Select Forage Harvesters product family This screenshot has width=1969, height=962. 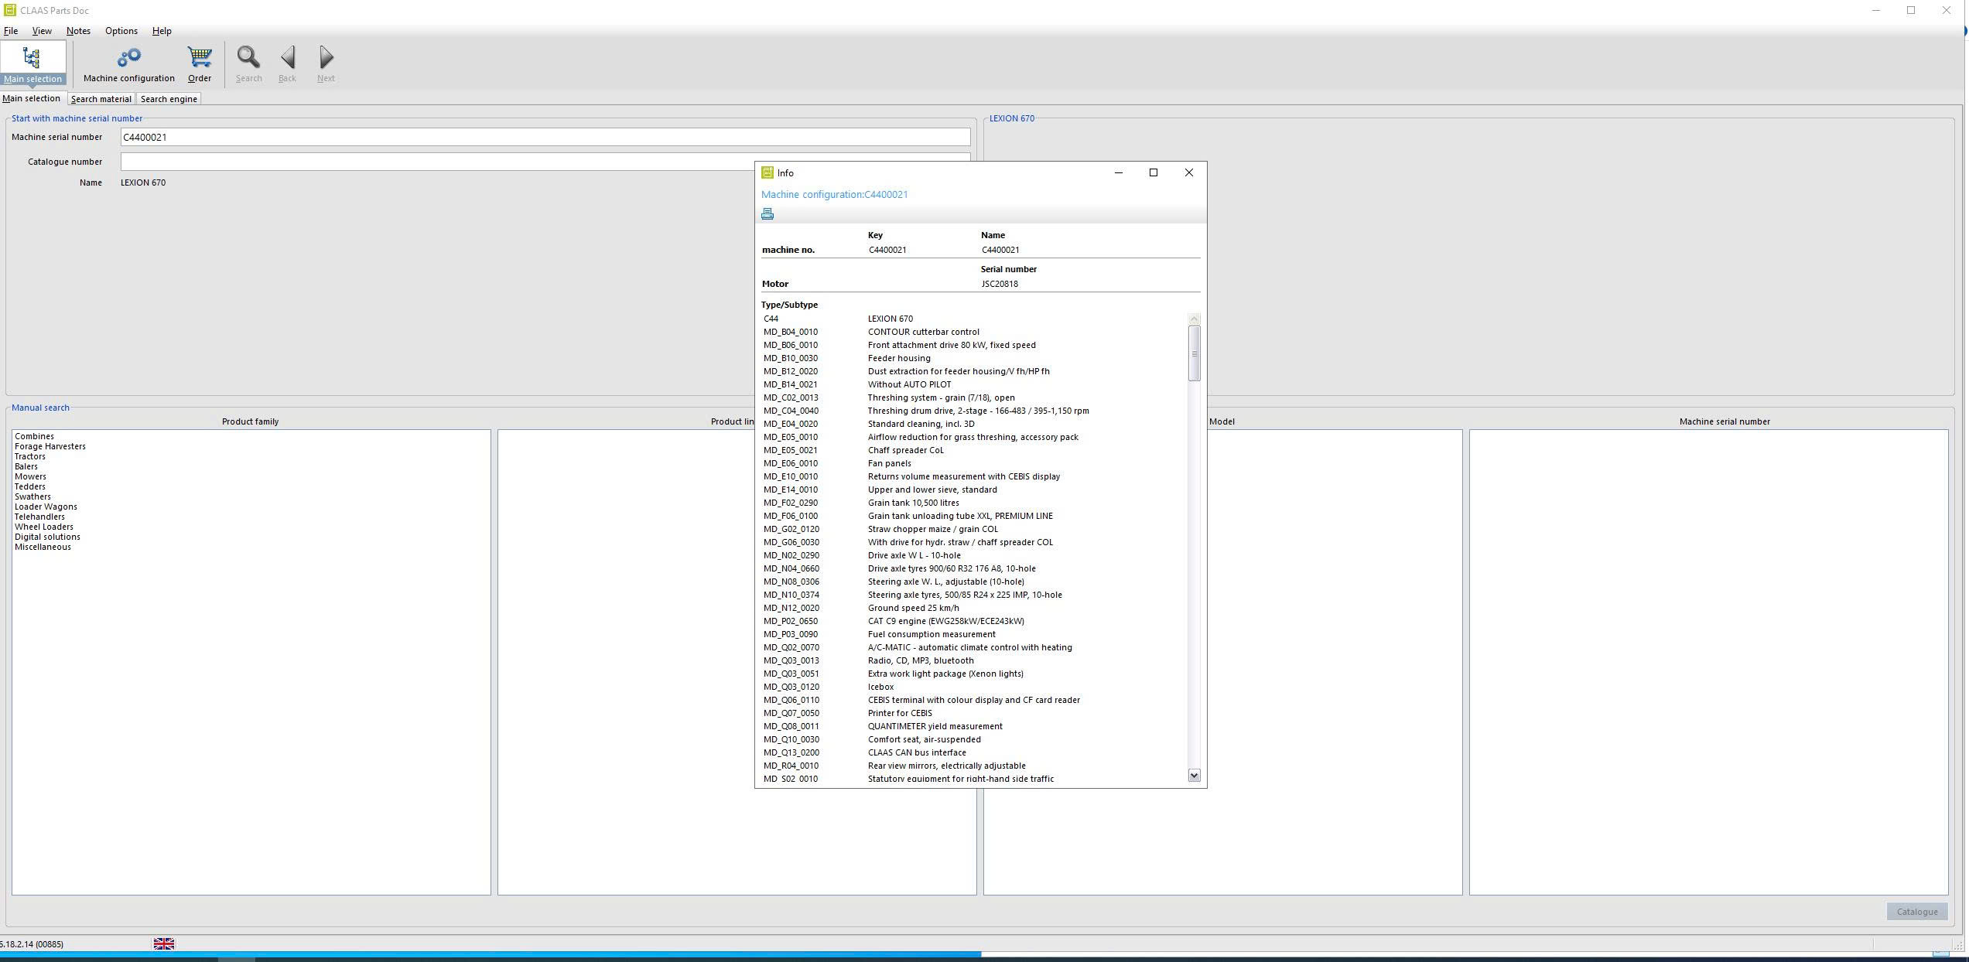(50, 446)
